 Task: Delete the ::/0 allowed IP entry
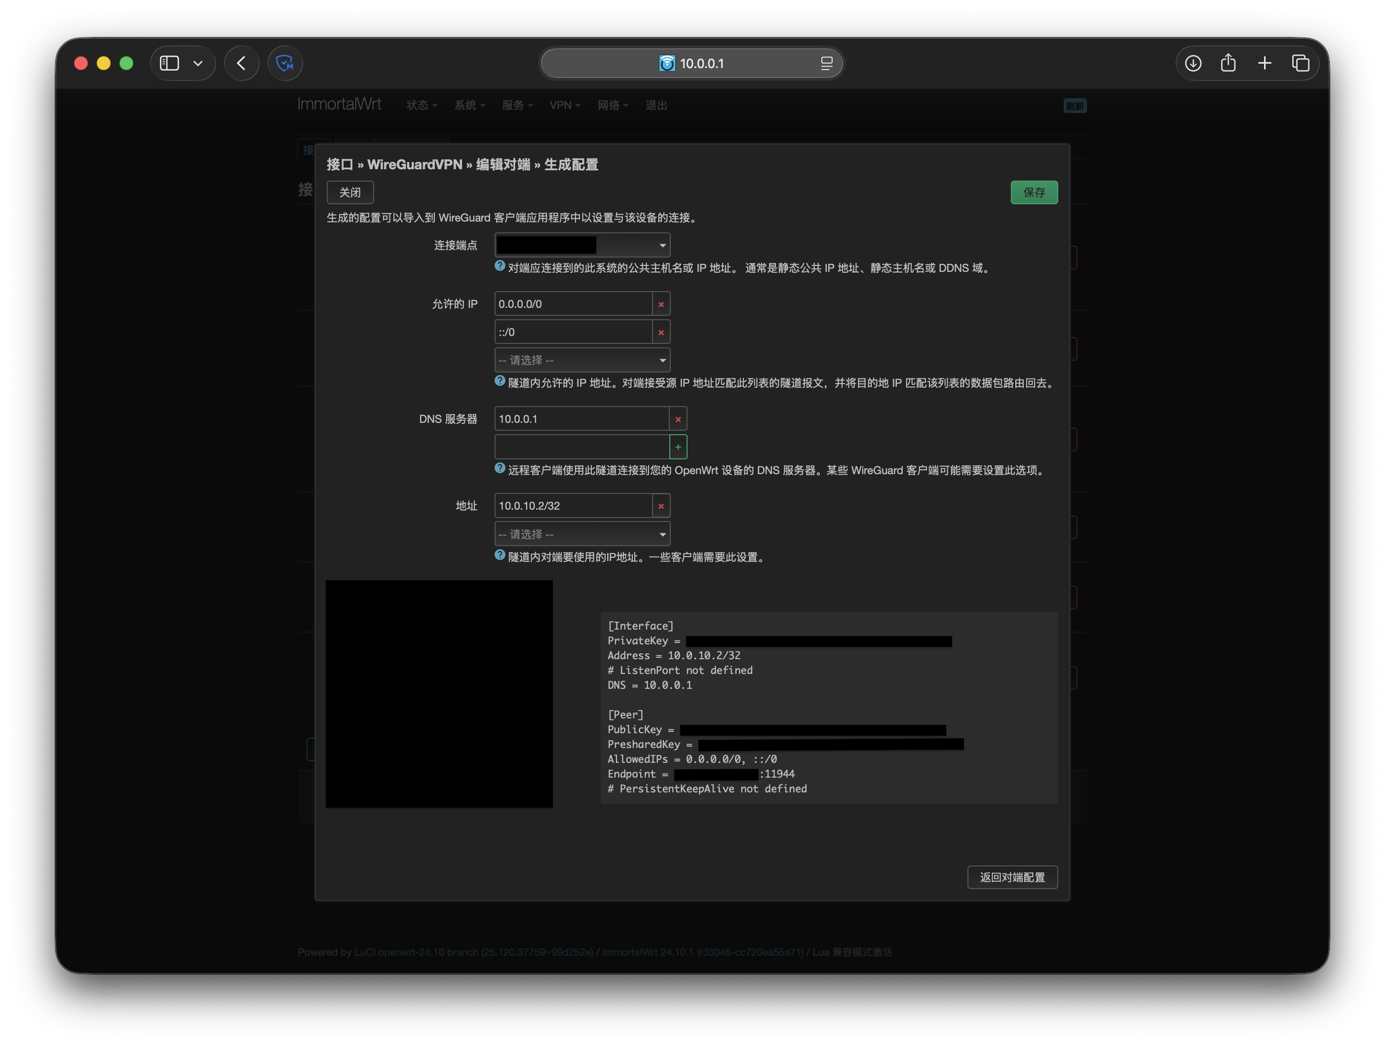[x=660, y=333]
